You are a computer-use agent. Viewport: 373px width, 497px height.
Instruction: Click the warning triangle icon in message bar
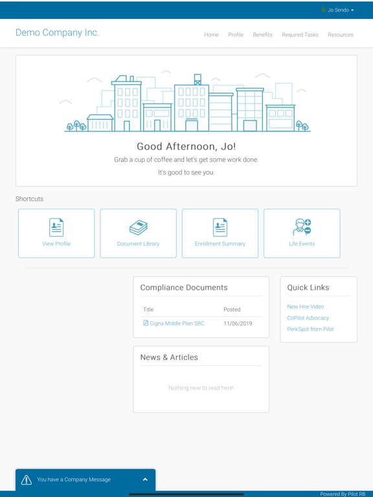coord(27,480)
